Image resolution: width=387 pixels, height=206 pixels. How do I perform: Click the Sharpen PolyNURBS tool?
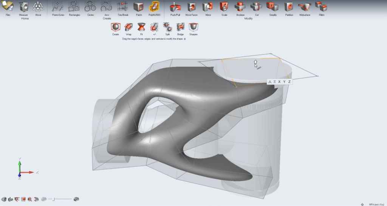(x=193, y=27)
